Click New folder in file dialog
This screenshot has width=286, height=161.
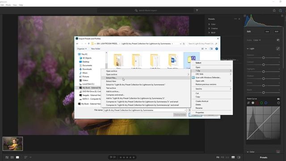96,49
